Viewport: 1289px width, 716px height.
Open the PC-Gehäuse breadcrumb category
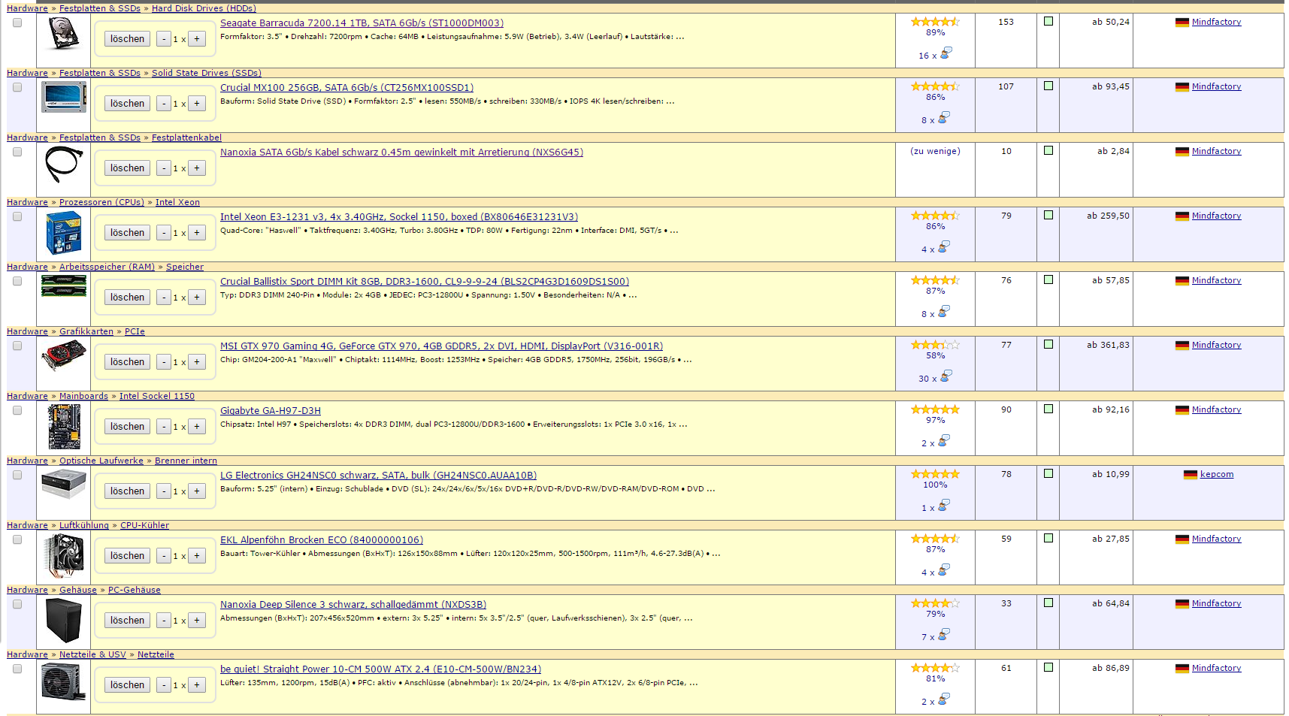click(x=134, y=590)
